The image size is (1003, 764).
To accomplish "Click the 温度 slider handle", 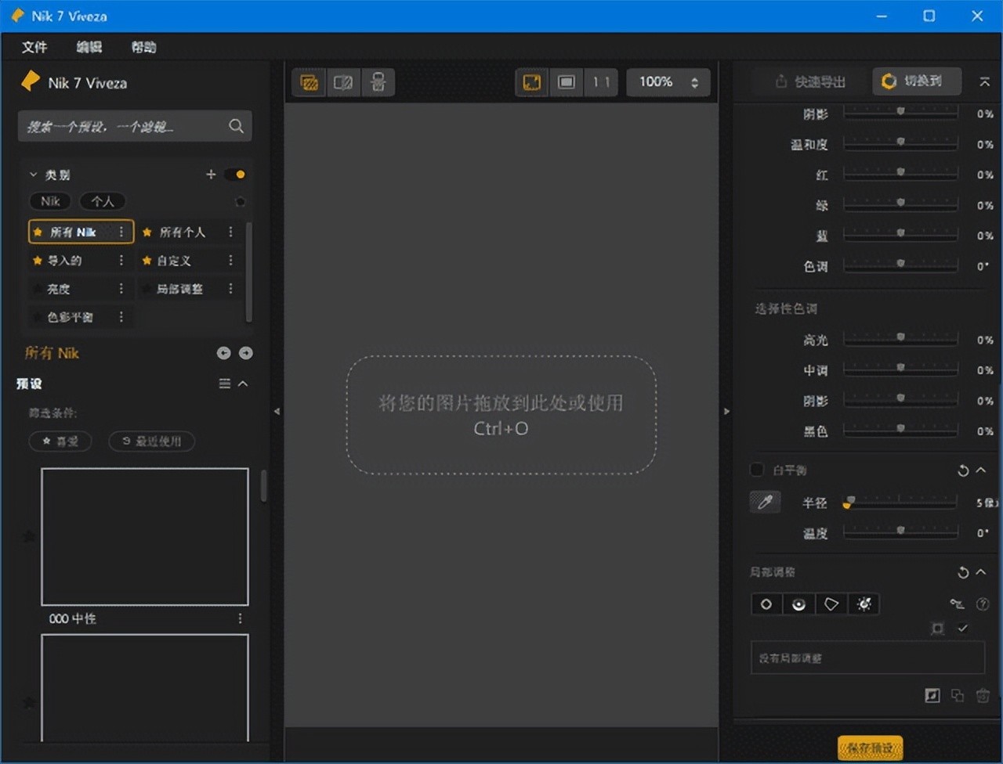I will [x=900, y=531].
